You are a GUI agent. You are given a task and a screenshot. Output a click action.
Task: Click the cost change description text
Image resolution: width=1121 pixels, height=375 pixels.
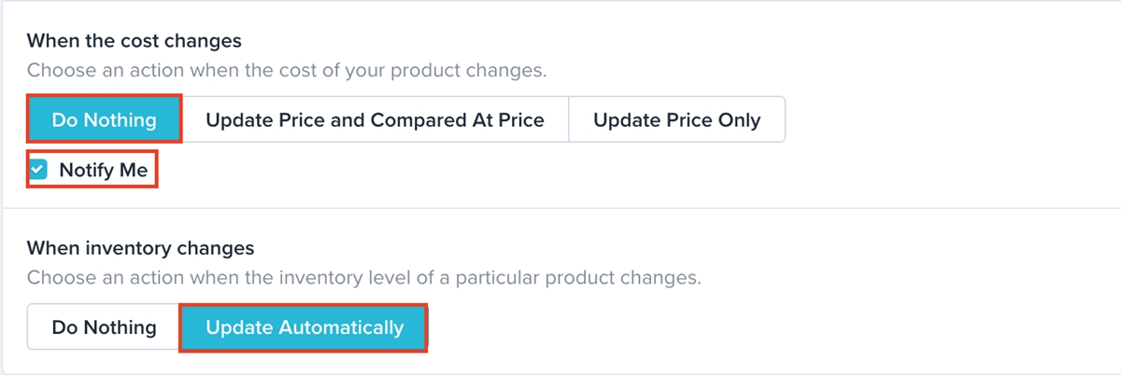[x=286, y=70]
